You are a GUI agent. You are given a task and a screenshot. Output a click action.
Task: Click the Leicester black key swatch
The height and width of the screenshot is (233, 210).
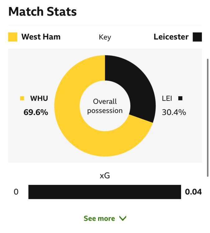click(197, 37)
